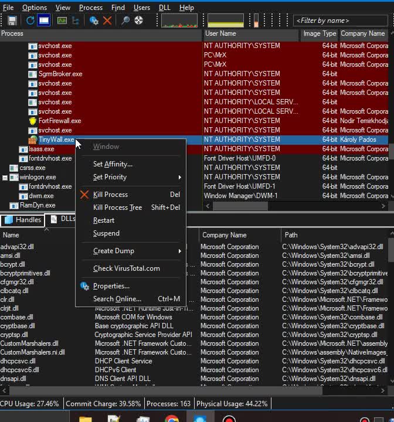This screenshot has width=394, height=422.
Task: Click the Refresh toolbar icon
Action: (x=30, y=21)
